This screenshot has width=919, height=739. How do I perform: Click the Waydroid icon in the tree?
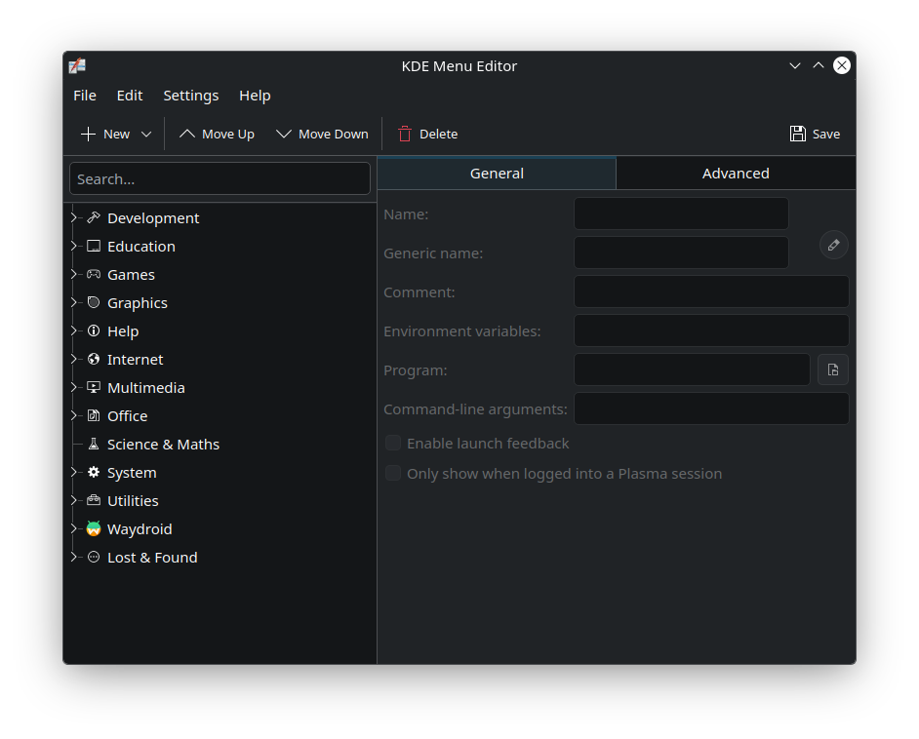(x=94, y=528)
